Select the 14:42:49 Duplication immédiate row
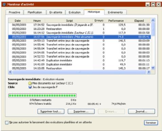162x131 pixels. pyautogui.click(x=80, y=61)
